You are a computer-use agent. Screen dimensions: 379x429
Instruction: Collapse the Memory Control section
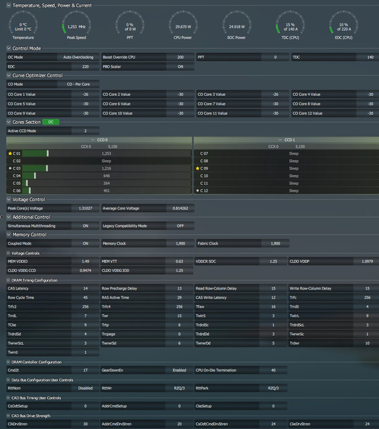(9, 235)
